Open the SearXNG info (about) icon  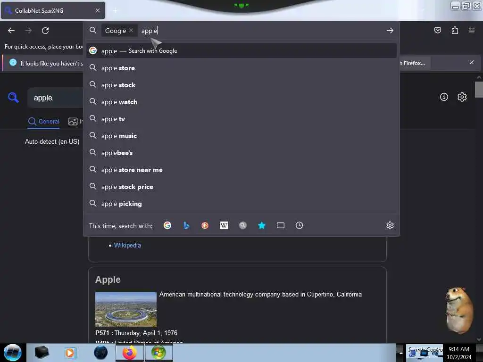click(443, 97)
